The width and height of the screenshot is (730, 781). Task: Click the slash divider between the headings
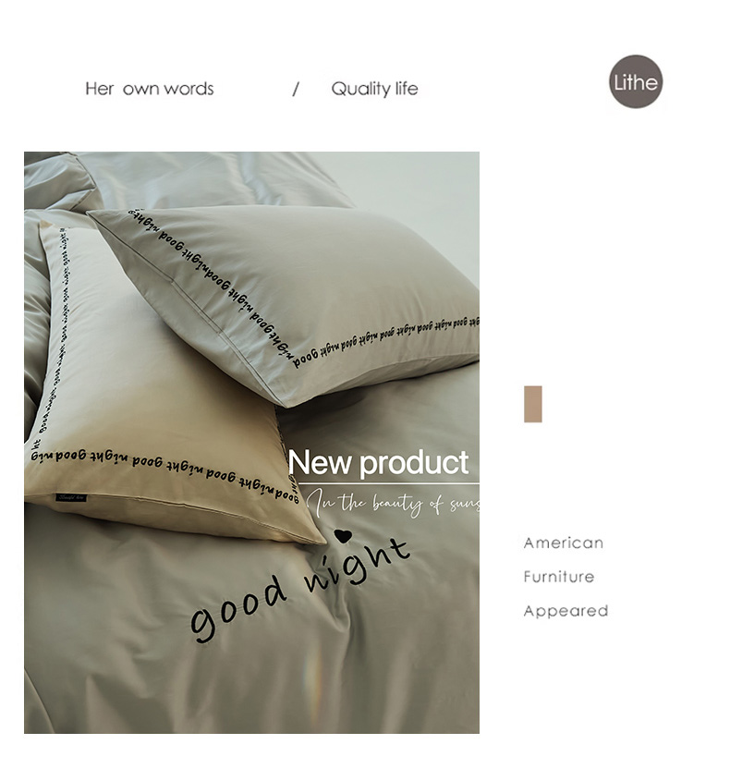[x=296, y=89]
